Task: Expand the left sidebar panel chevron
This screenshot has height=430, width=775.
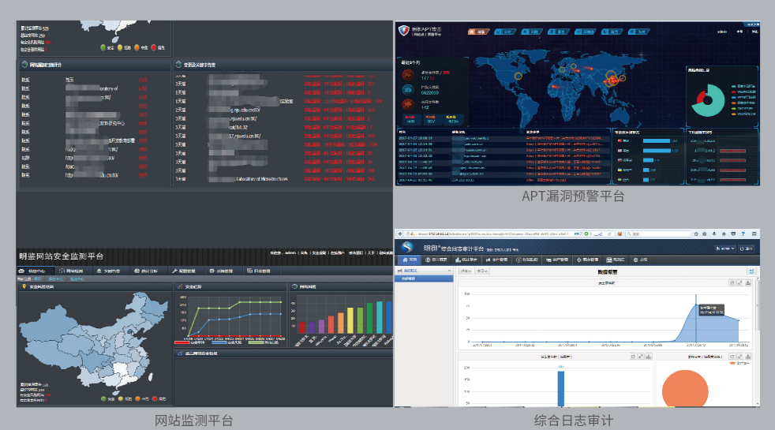Action: coord(449,271)
